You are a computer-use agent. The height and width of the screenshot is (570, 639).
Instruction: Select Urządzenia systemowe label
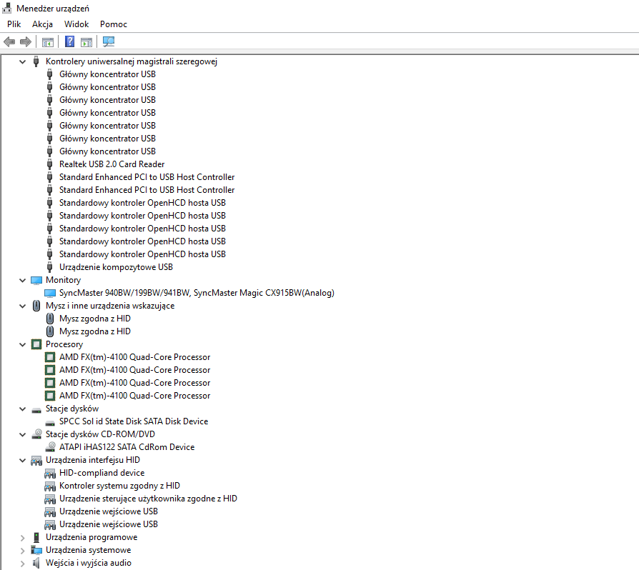(x=88, y=550)
